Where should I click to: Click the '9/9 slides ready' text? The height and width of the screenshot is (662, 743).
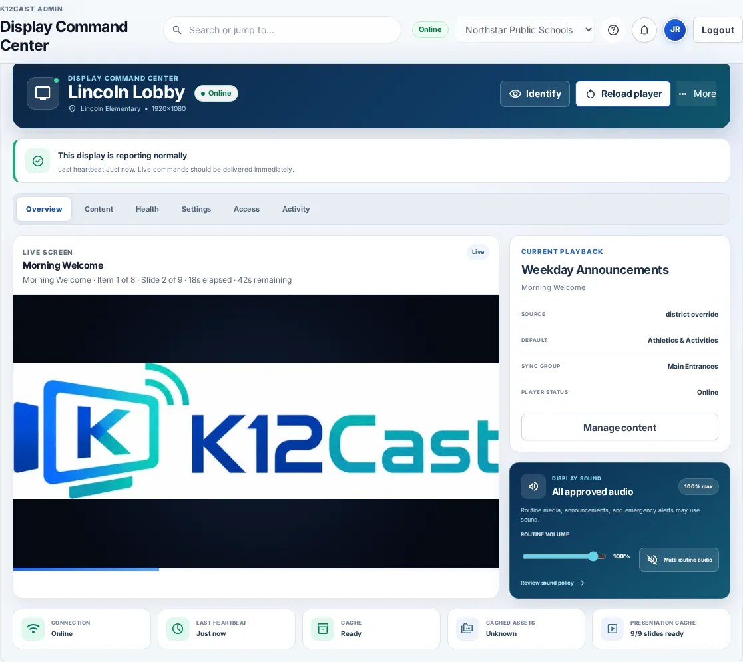(x=656, y=633)
